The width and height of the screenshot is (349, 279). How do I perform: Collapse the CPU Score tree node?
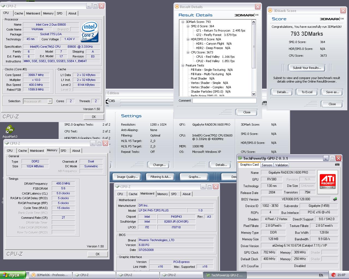(188, 52)
